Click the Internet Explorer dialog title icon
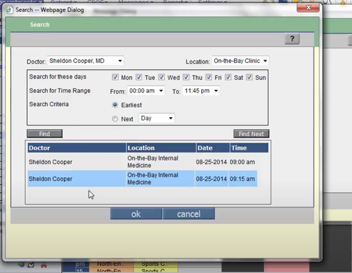This screenshot has height=273, width=352. (9, 10)
